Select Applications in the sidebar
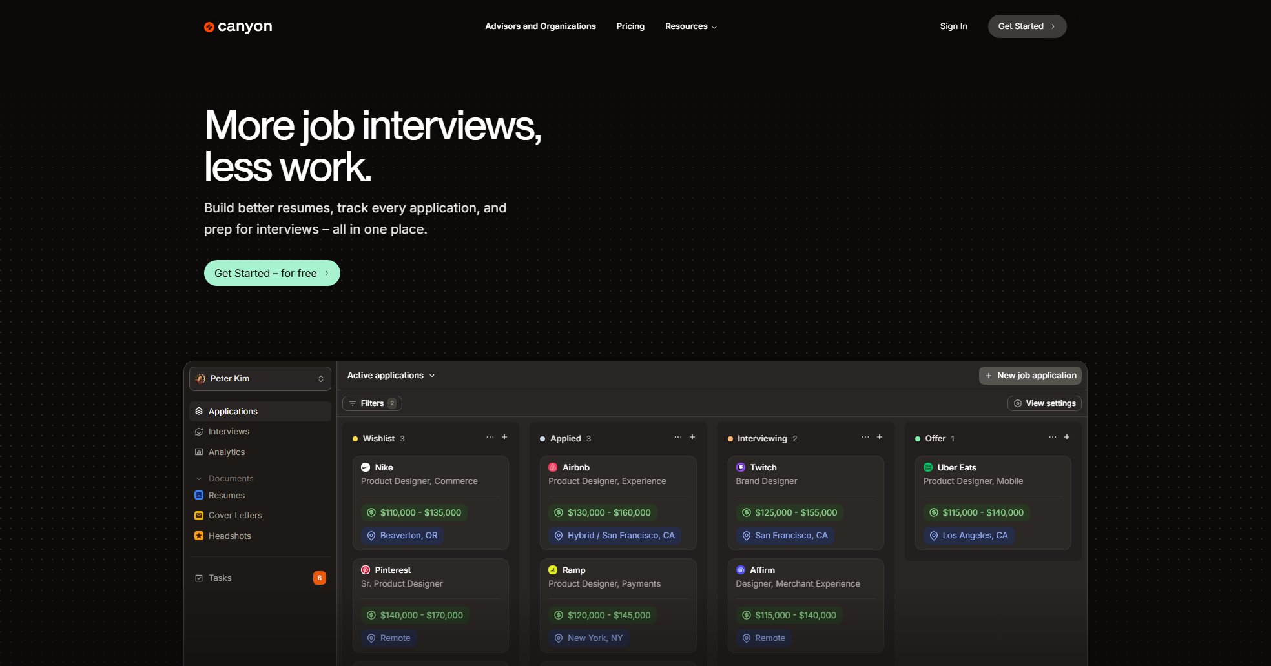 pyautogui.click(x=260, y=411)
